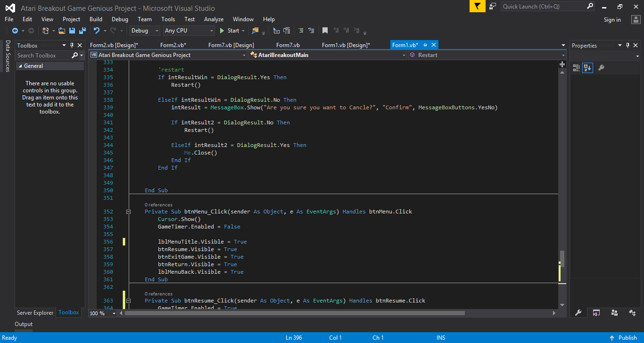Click the Ln 396 status bar entry

click(x=294, y=338)
